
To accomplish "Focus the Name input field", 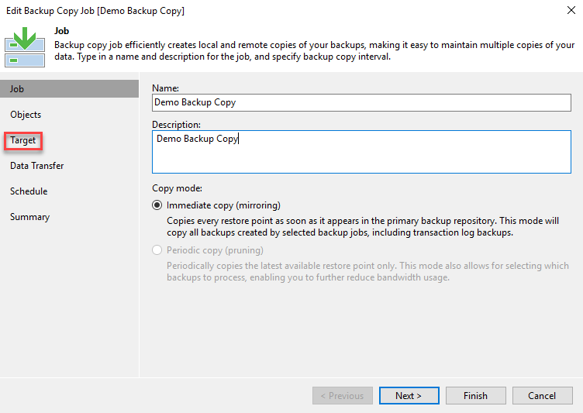I will pyautogui.click(x=361, y=102).
